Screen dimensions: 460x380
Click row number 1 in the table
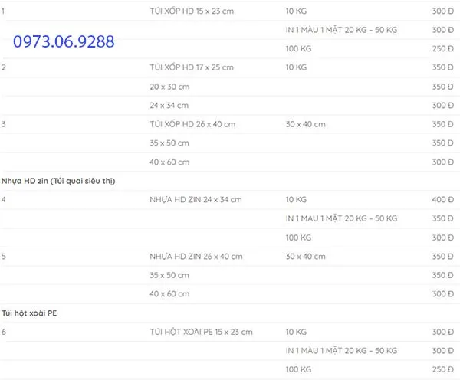tap(3, 11)
